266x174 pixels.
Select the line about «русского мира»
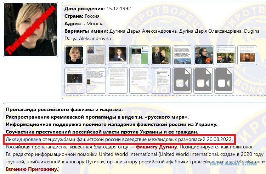(97, 117)
